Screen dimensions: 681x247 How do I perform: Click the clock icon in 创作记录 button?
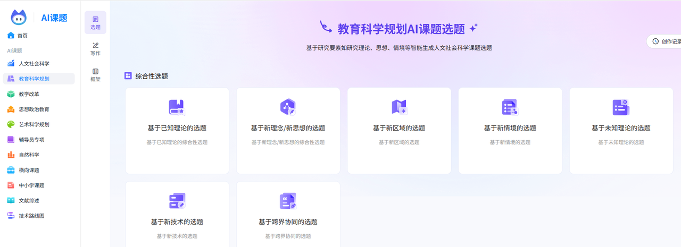[x=655, y=41]
